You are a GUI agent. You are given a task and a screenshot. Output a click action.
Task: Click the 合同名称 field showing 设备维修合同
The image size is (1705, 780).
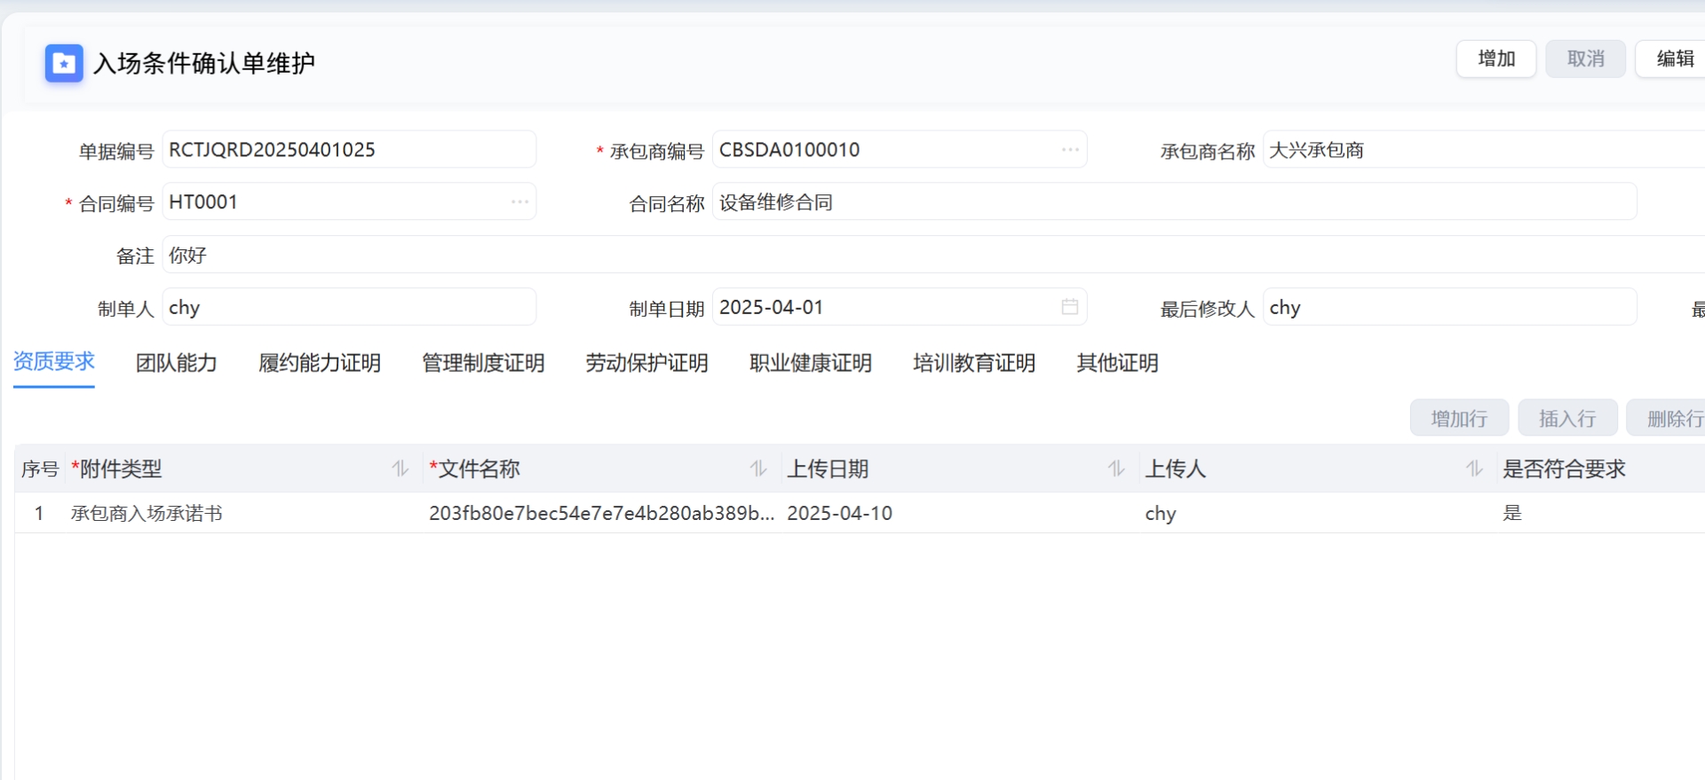pyautogui.click(x=1175, y=202)
